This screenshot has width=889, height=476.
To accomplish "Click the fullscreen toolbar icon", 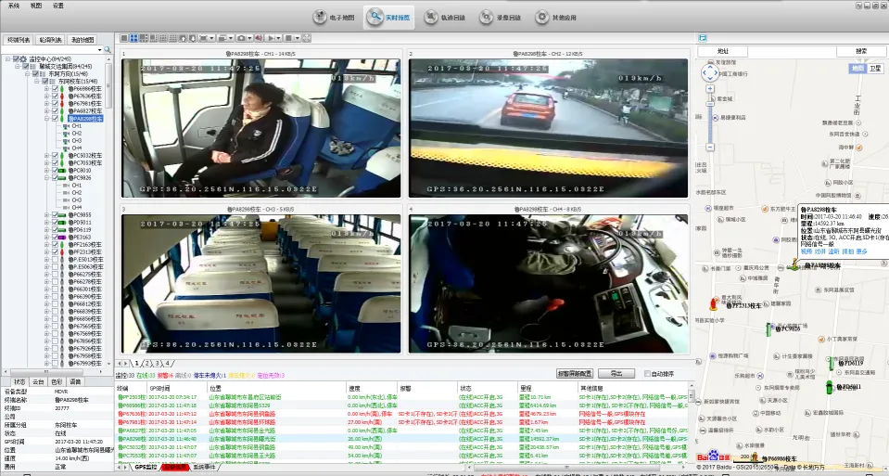I will click(307, 38).
